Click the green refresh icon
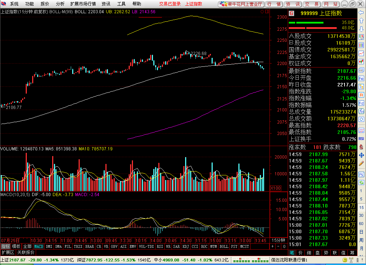Image resolution: width=366 pixels, height=265 pixels. coord(361,182)
